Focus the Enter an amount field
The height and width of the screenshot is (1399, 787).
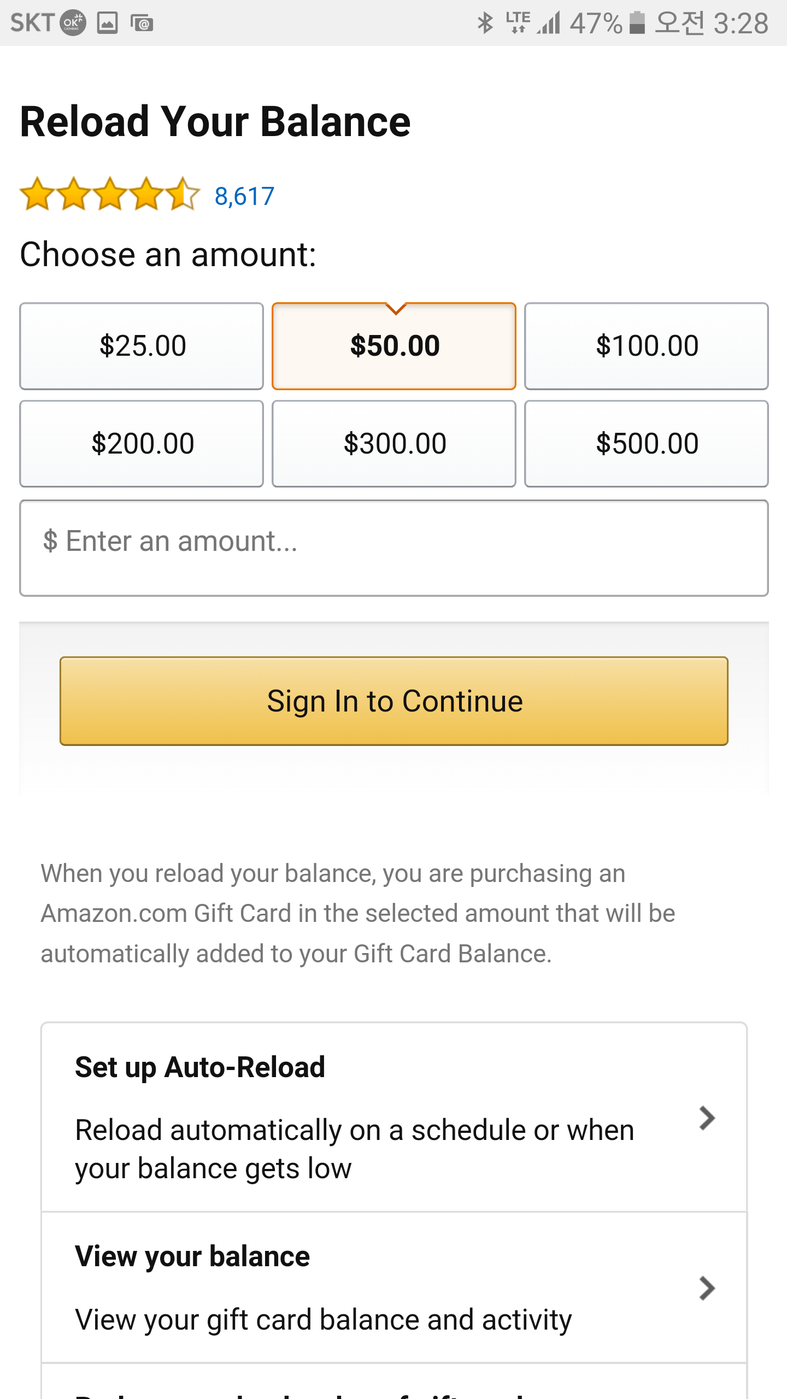394,548
